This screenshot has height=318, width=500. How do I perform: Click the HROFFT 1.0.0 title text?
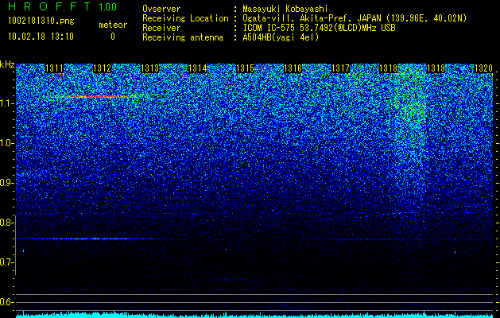point(63,6)
